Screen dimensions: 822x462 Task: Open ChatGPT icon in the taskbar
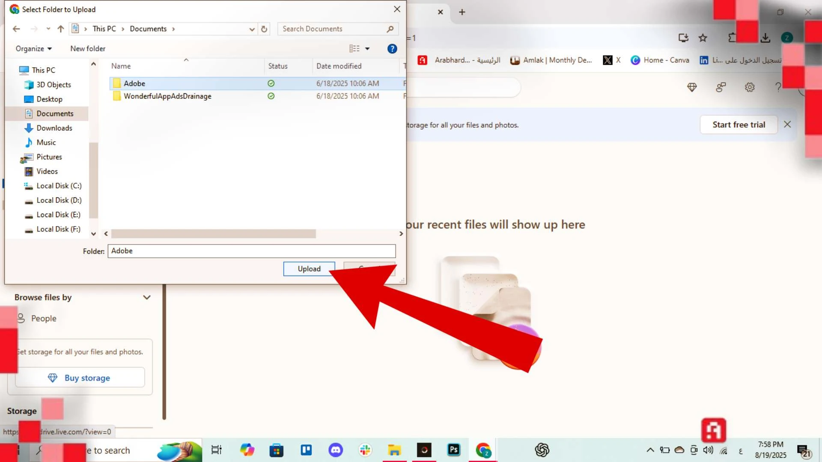pos(542,450)
